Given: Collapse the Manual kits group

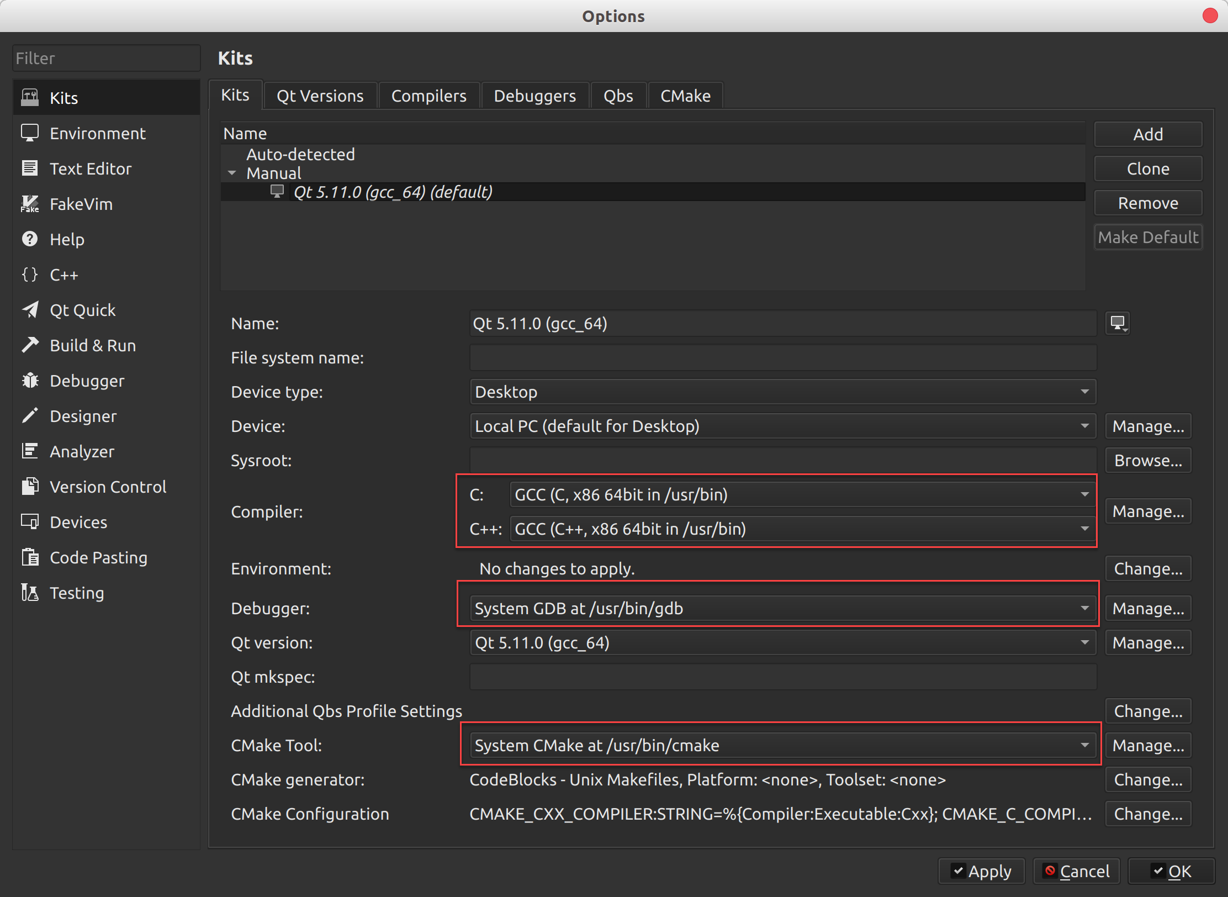Looking at the screenshot, I should click(232, 173).
